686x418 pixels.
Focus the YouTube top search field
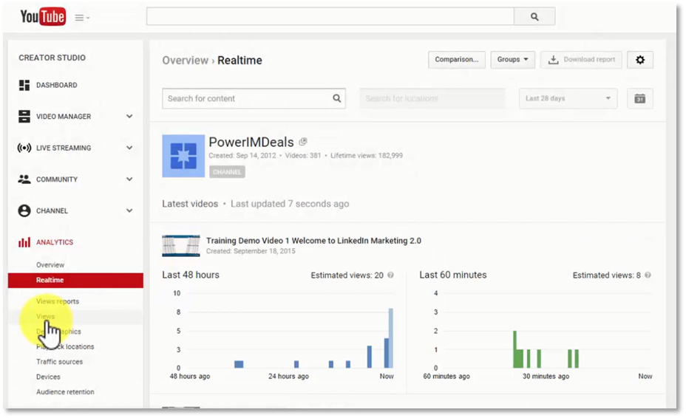point(330,16)
